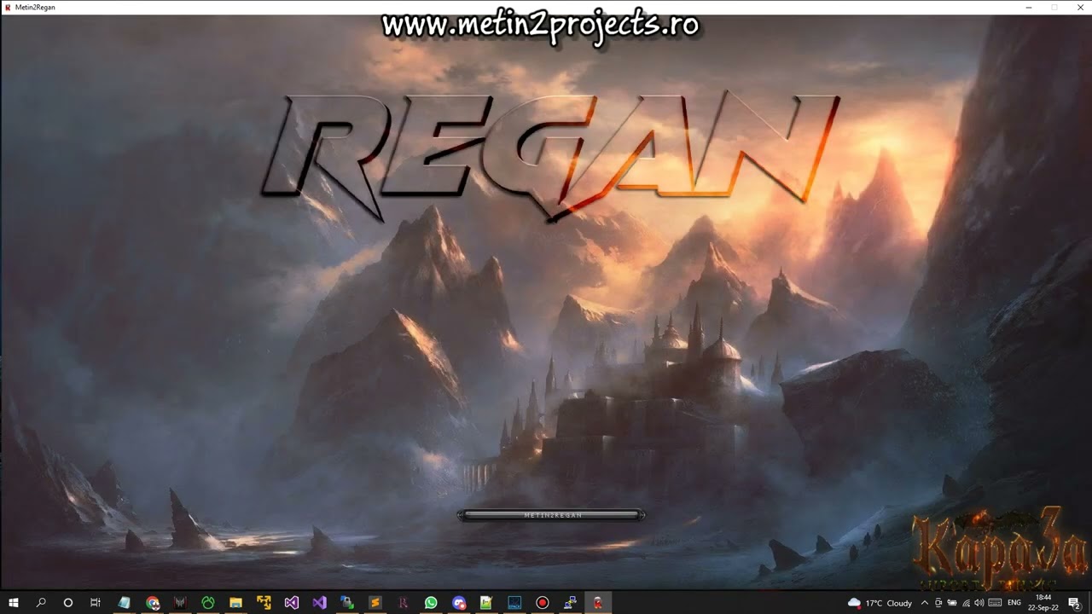Screen dimensions: 1092x614
Task: Open the notification Action Center
Action: pyautogui.click(x=1074, y=603)
